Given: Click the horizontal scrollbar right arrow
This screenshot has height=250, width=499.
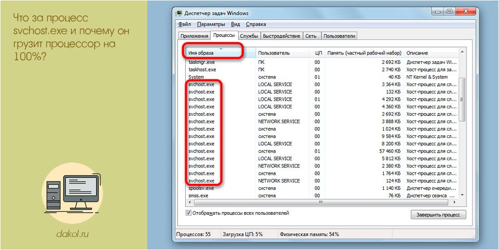Looking at the screenshot, I should point(455,202).
